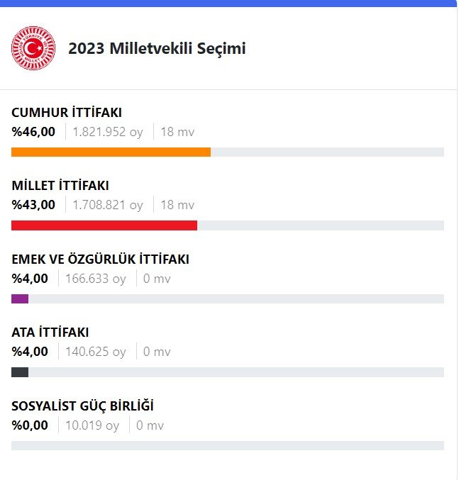Click the %46,00 vote percentage
This screenshot has width=459, height=480.
[33, 131]
